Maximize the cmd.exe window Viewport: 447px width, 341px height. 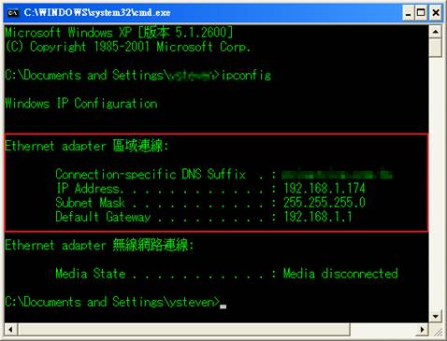[x=421, y=13]
